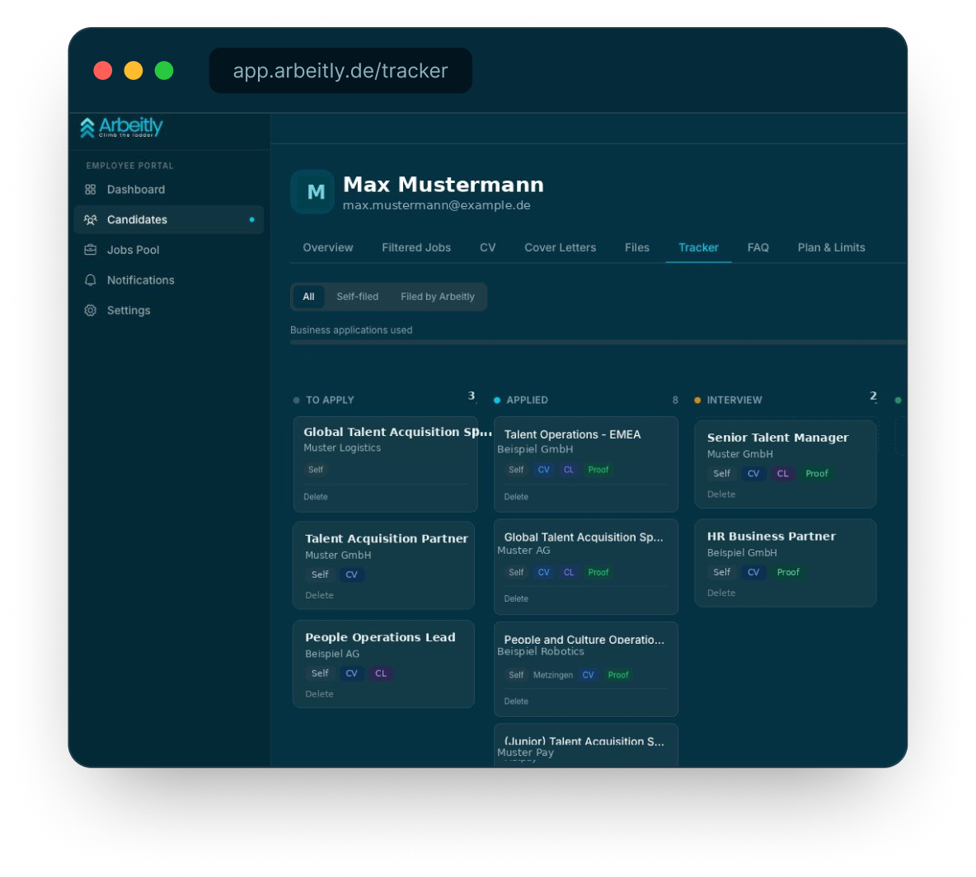
Task: Click the address bar app.arbeitly.de/tracker
Action: 340,70
